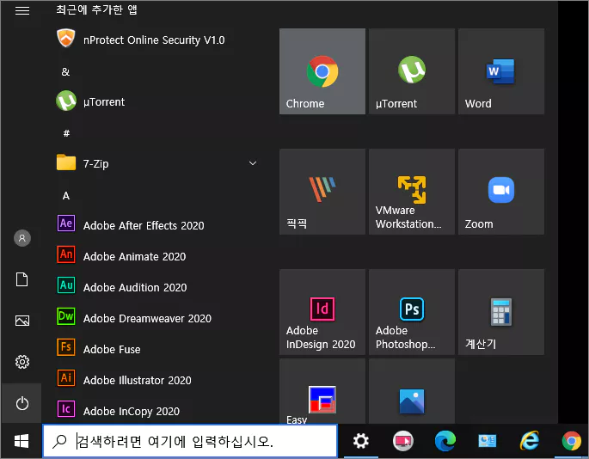589x459 pixels.
Task: Open the Chrome tile
Action: (322, 71)
